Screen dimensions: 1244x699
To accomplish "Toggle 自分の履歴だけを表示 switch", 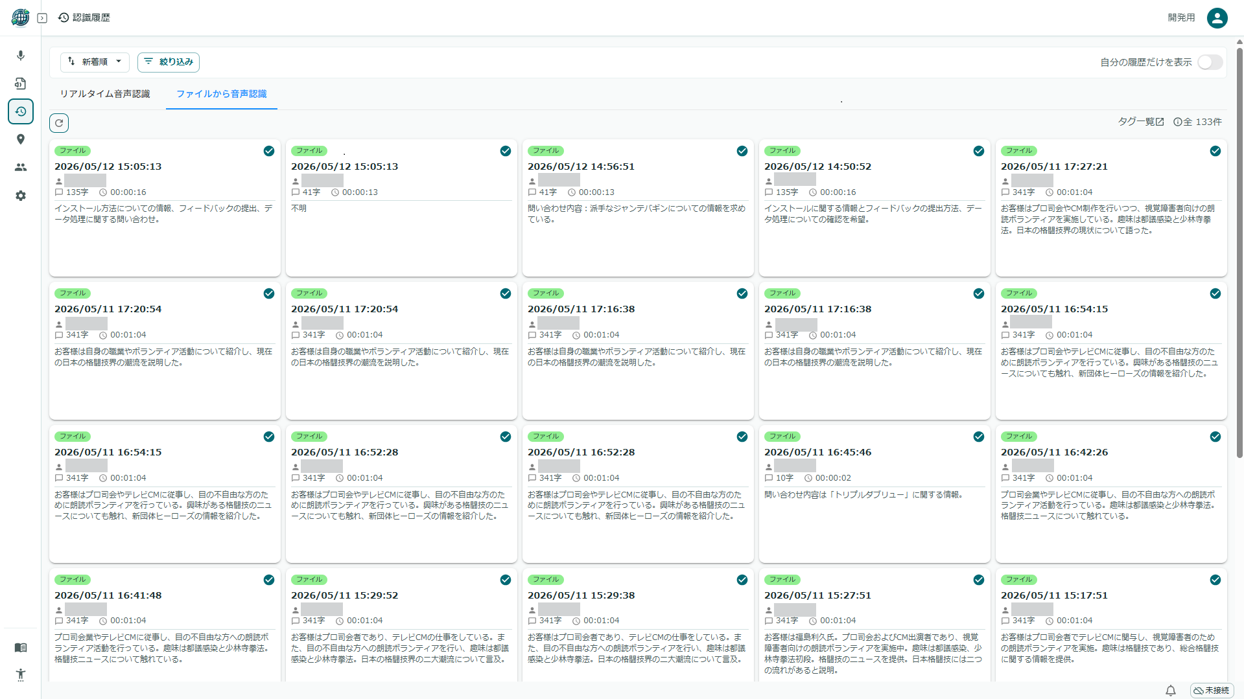I will point(1210,62).
